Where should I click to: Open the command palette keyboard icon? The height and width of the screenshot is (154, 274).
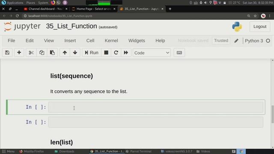coord(179,53)
